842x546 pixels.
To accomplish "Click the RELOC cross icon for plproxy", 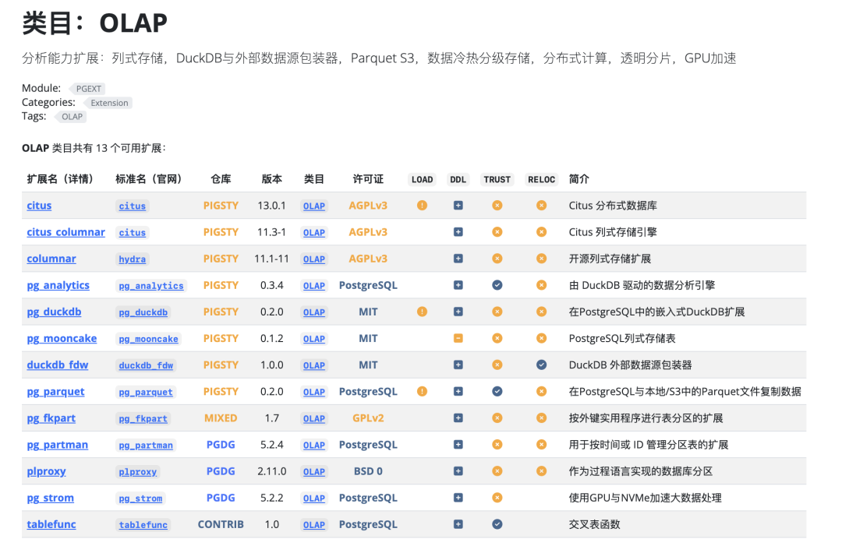I will 541,471.
